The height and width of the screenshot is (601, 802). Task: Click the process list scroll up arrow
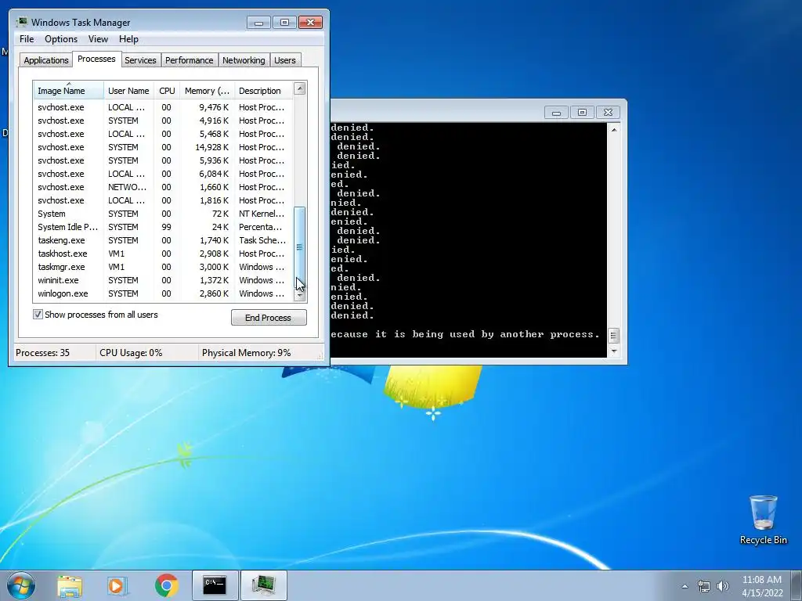300,88
